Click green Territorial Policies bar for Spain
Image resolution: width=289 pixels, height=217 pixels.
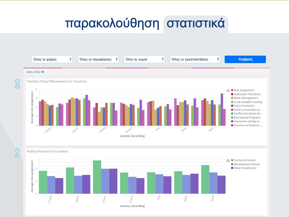click(205, 180)
